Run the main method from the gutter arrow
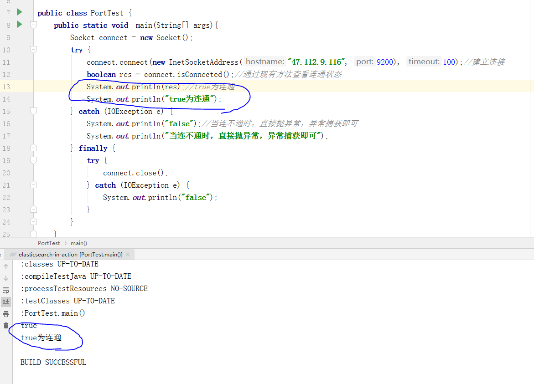The image size is (534, 384). (x=20, y=25)
